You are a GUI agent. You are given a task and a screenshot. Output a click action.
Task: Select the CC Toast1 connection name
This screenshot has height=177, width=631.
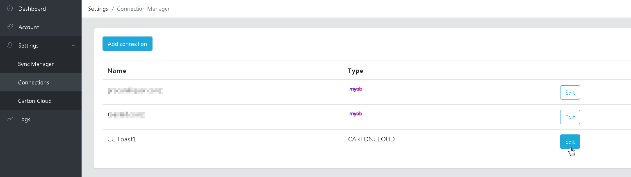(121, 139)
